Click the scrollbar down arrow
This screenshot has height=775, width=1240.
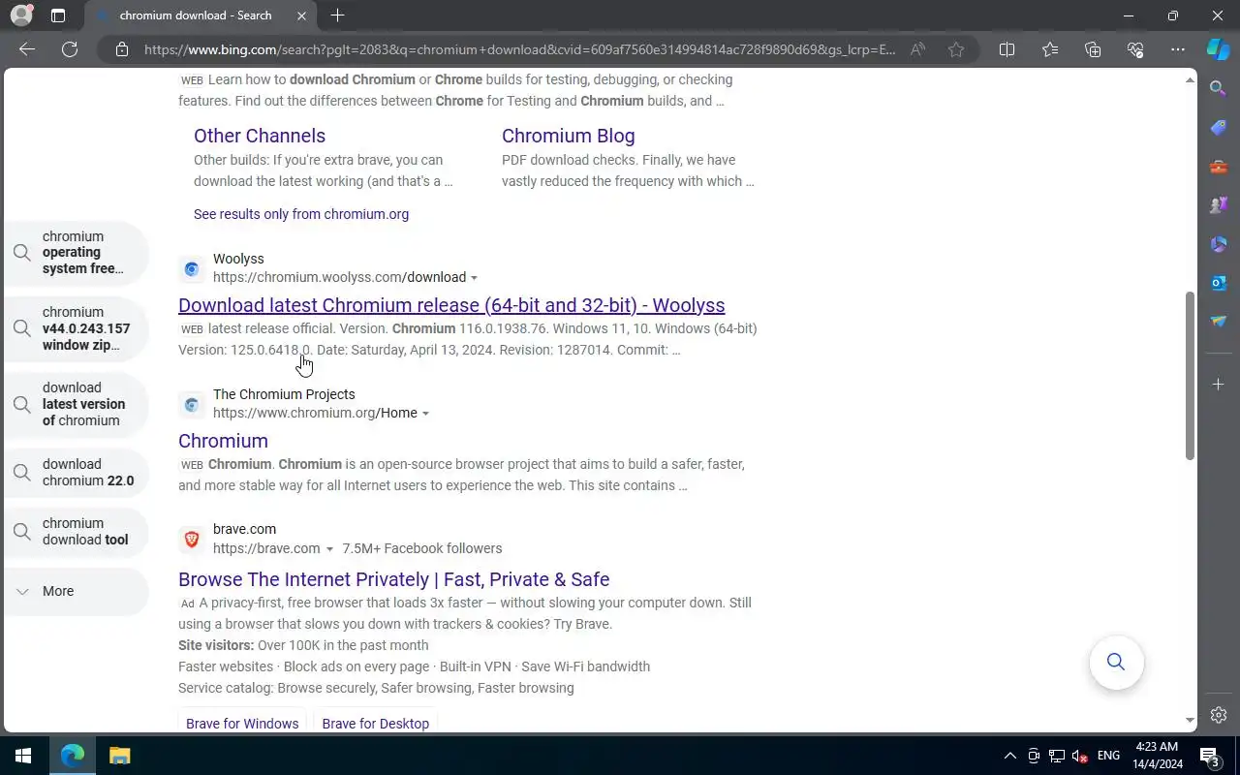pos(1190,721)
